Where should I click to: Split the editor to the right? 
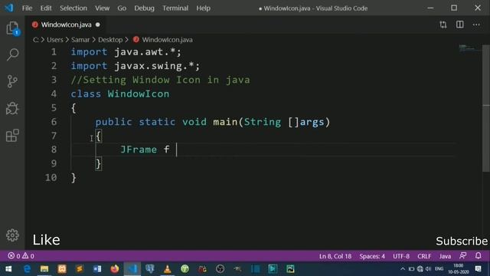point(459,25)
